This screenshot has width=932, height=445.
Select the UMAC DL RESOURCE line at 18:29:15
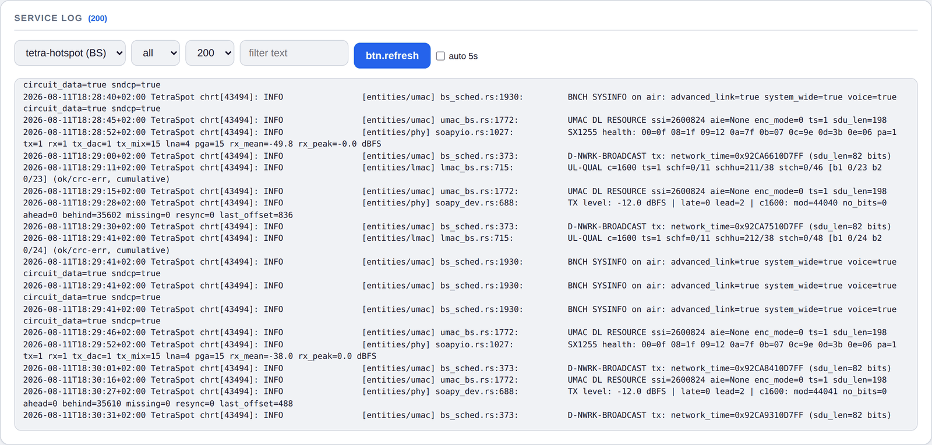click(x=455, y=191)
